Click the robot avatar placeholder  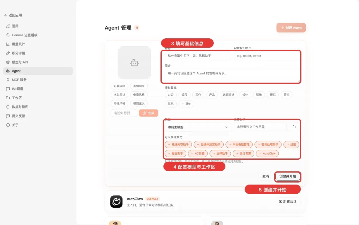pyautogui.click(x=134, y=62)
